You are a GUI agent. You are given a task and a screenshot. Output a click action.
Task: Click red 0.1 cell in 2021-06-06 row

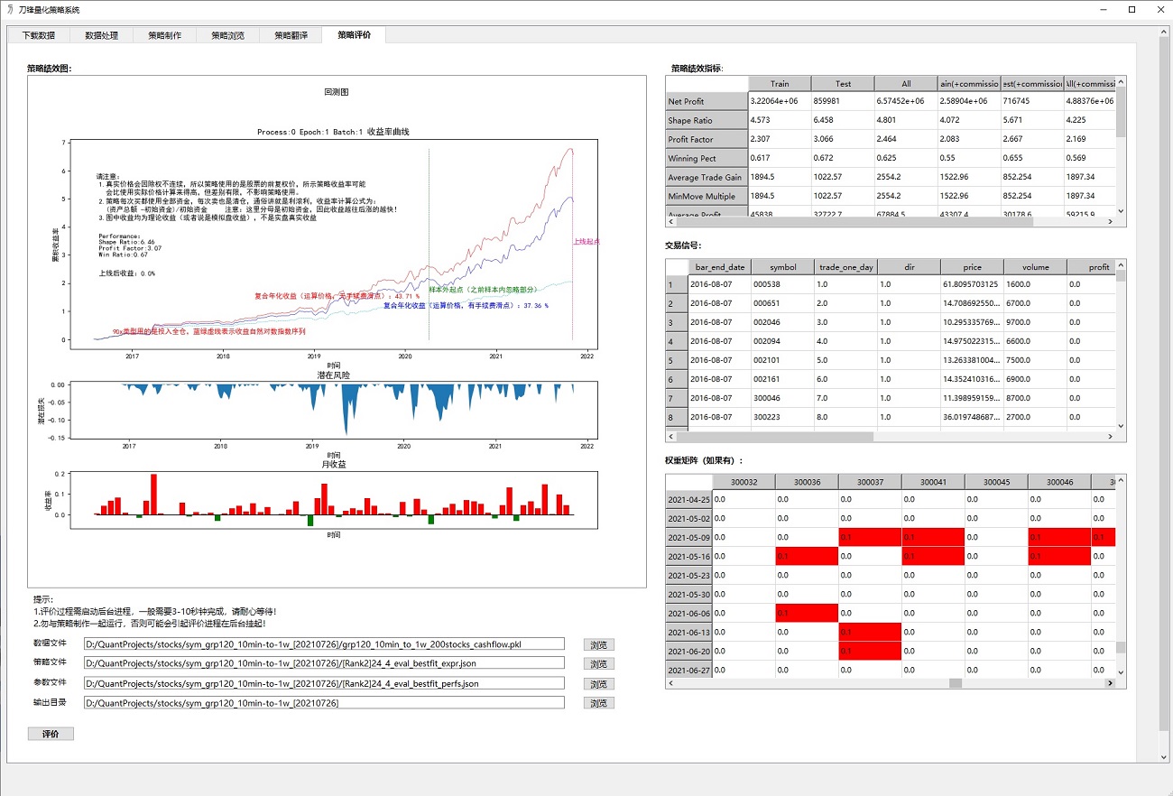[x=807, y=613]
